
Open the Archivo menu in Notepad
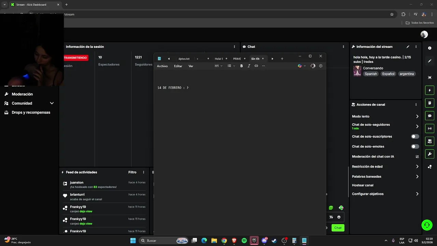coord(162,66)
